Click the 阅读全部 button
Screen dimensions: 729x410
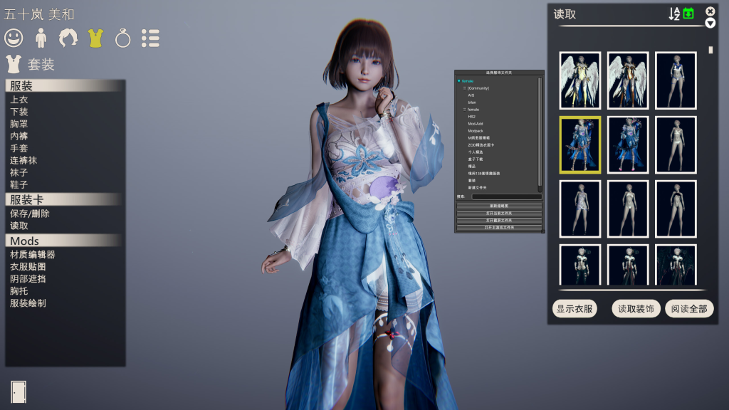(x=689, y=309)
